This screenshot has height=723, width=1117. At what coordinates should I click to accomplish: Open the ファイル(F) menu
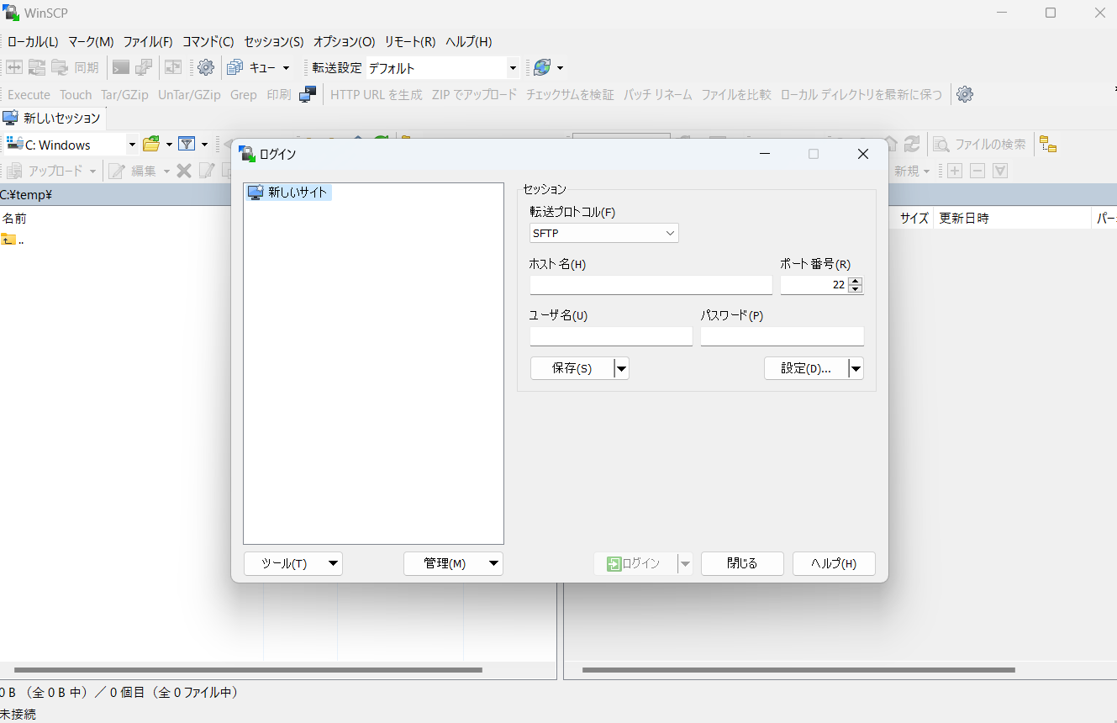point(148,41)
